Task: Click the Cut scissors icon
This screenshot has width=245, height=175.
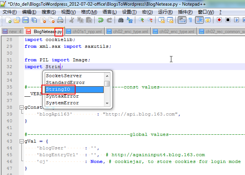Action: [72, 20]
